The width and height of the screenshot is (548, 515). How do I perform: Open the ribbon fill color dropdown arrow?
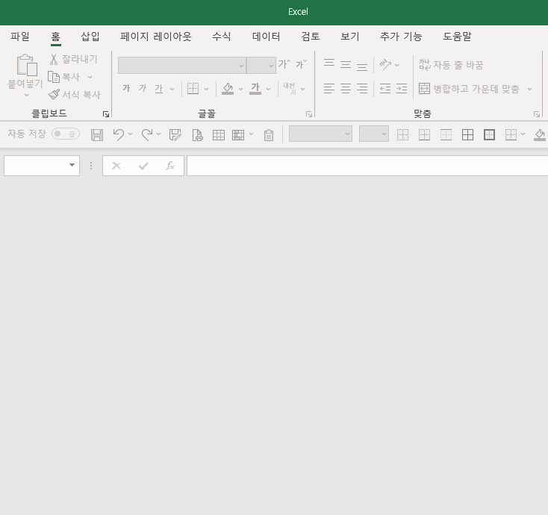click(x=240, y=89)
